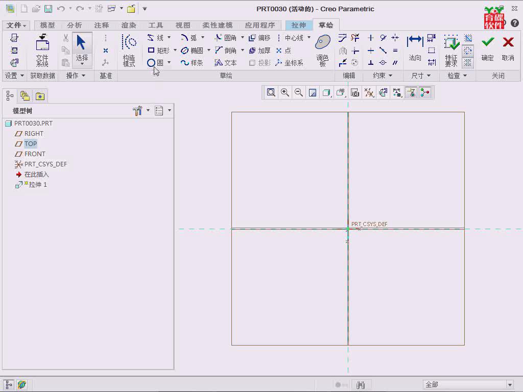Click the perpendicular constraint icon

point(371,63)
